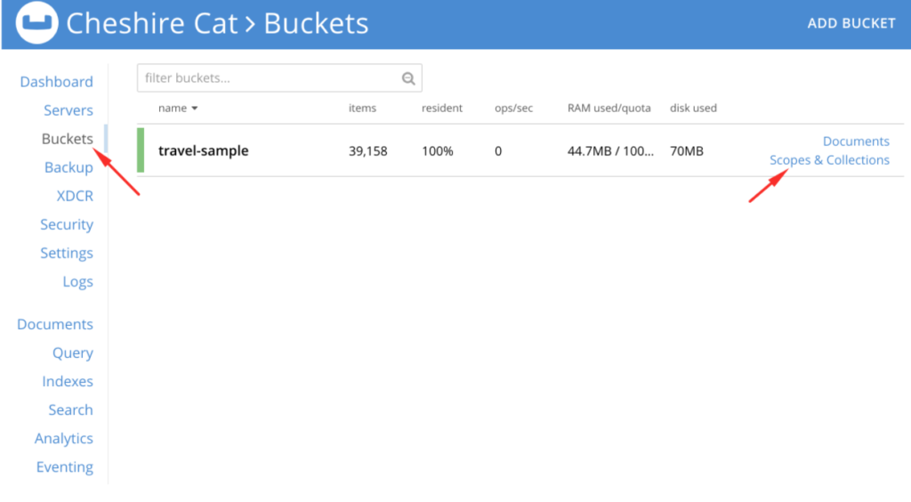Open the Search sidebar item
This screenshot has width=911, height=502.
pos(70,409)
